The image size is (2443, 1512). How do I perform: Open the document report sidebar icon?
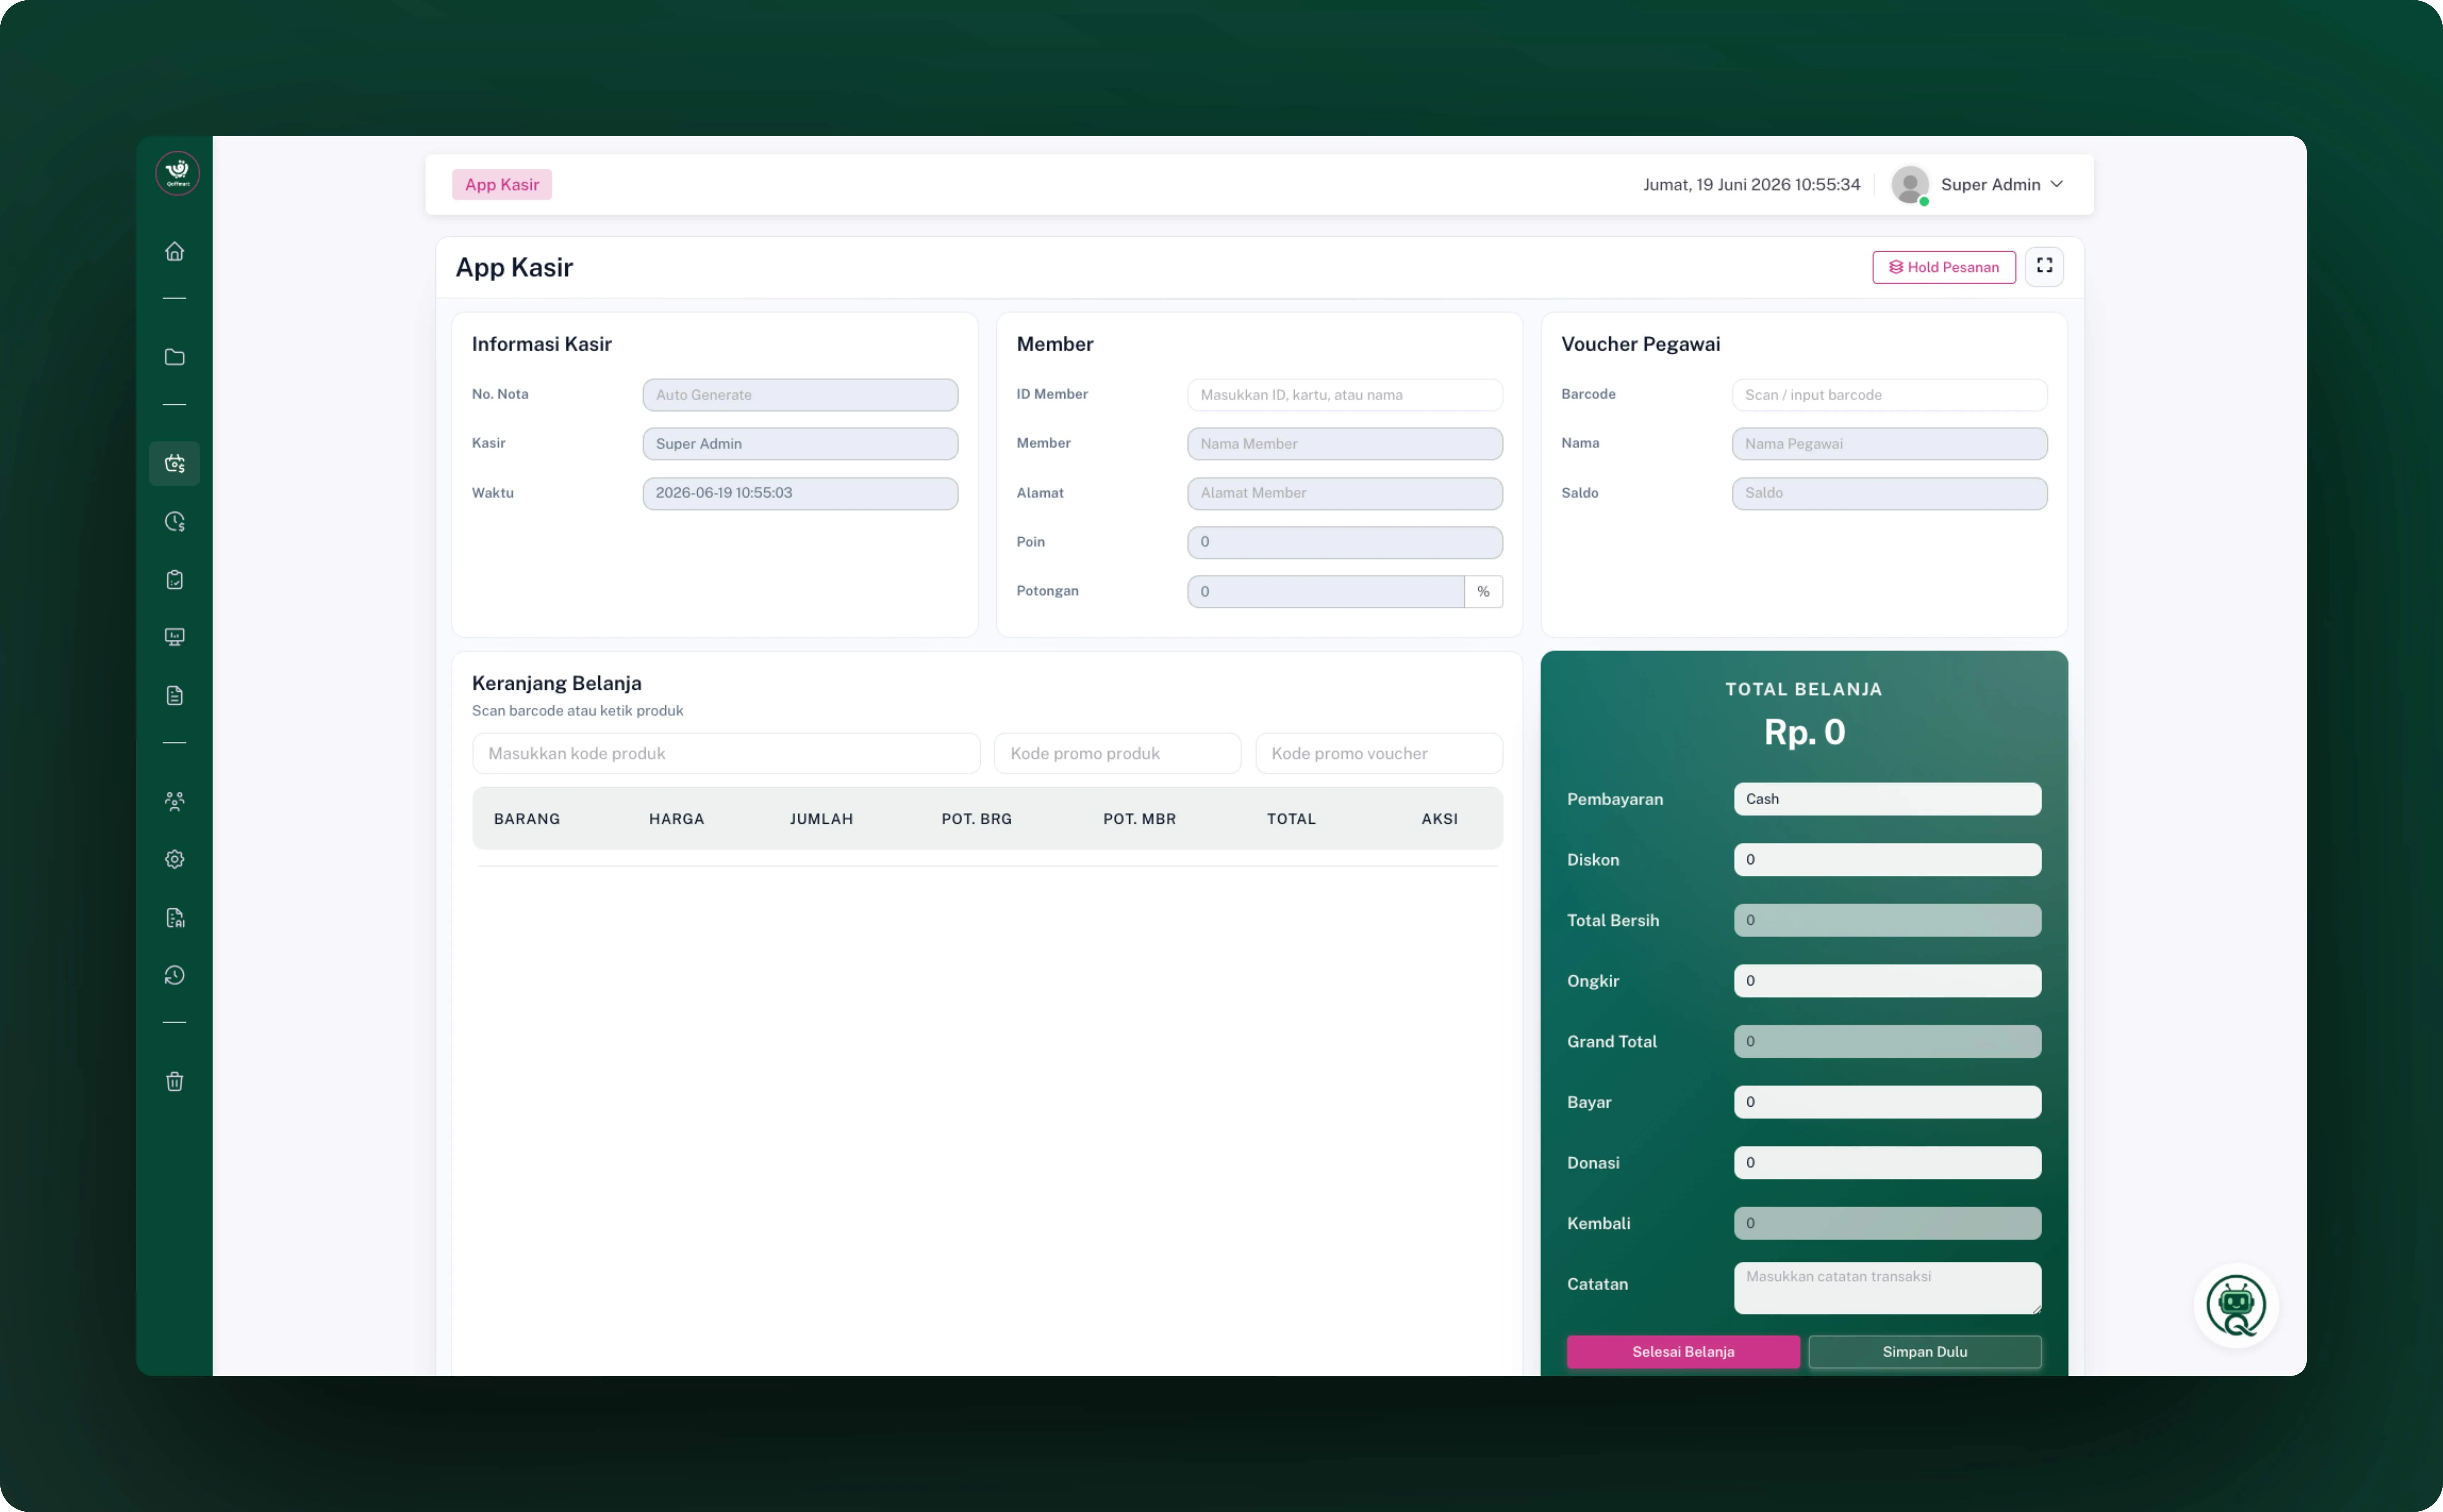(174, 695)
